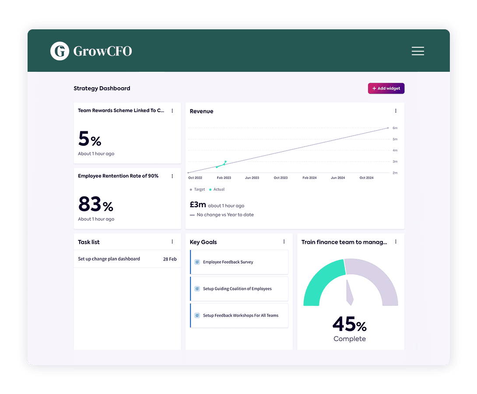Click the GrowCFO logo
477x394 pixels.
click(91, 51)
